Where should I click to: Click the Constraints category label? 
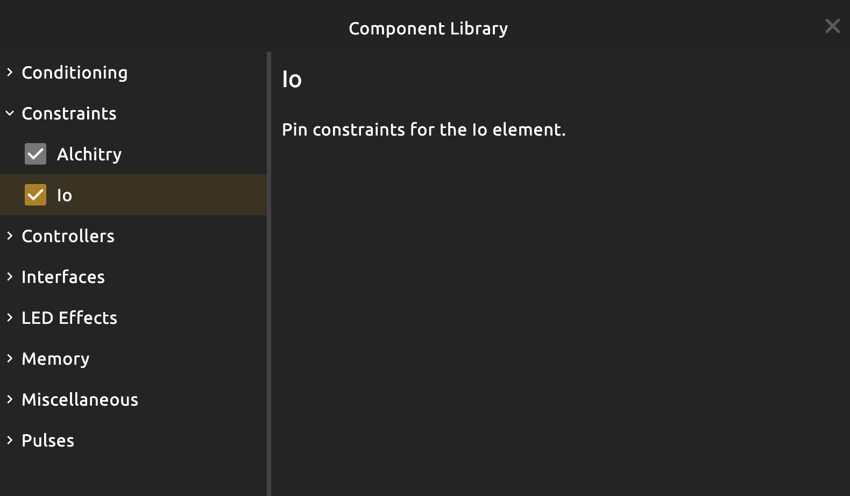point(69,114)
